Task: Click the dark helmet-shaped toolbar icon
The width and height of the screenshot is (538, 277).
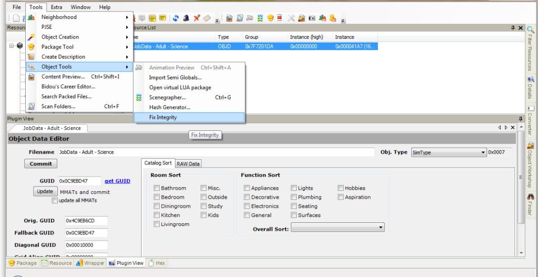Action: [x=186, y=18]
